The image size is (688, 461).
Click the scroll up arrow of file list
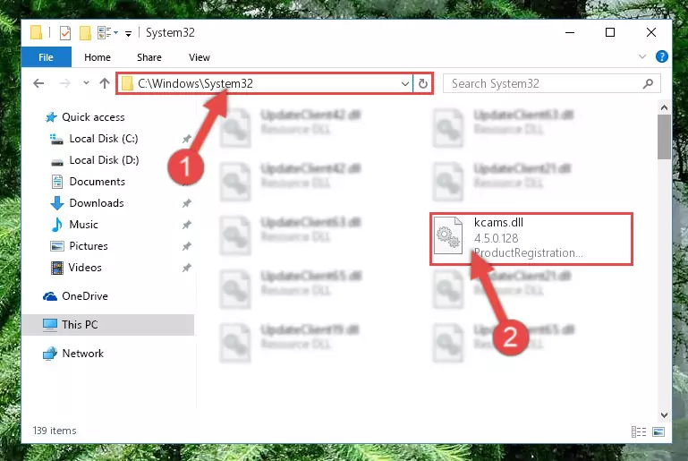(665, 107)
